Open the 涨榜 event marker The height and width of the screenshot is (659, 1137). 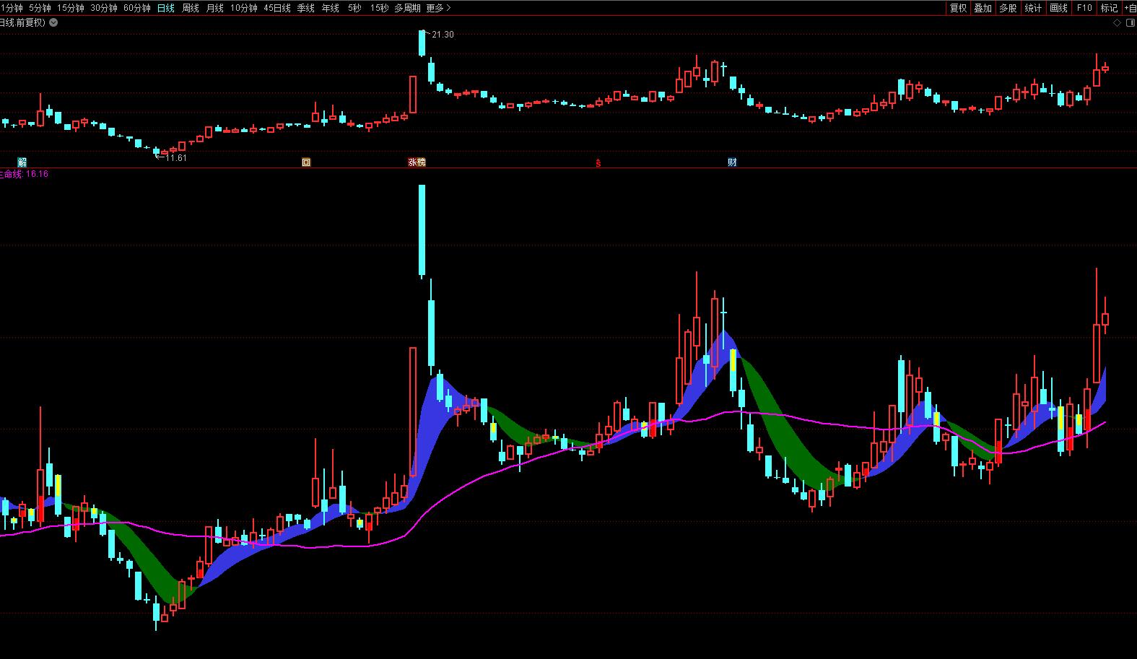[x=417, y=162]
